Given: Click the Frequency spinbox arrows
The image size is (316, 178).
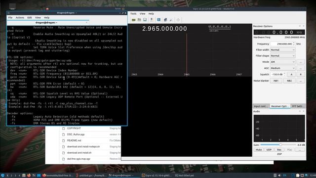Looking at the screenshot, I should coord(294,44).
